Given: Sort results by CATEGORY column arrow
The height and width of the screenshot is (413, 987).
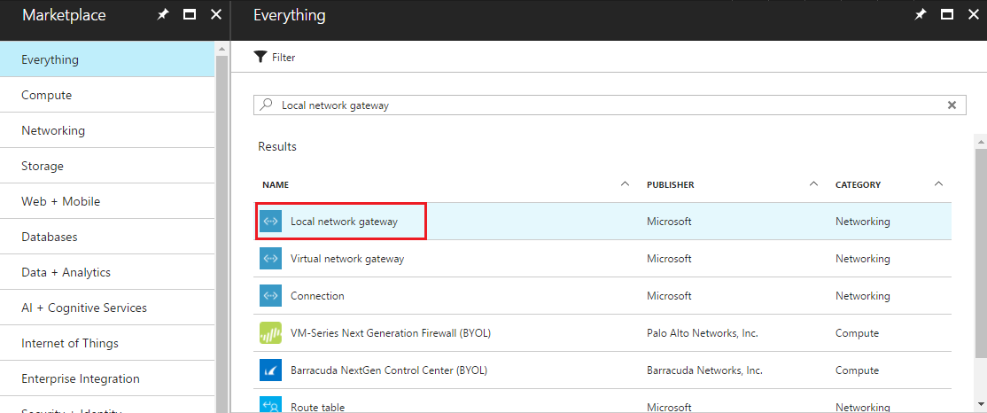Looking at the screenshot, I should pos(939,184).
